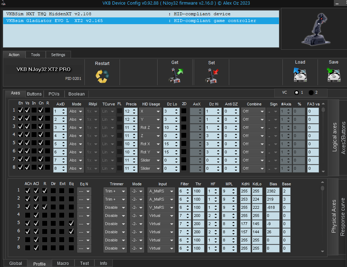Open the Tools tab
The image size is (347, 267).
pyautogui.click(x=35, y=55)
